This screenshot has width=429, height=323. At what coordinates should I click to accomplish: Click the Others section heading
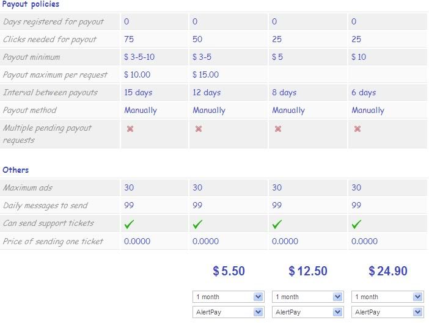[15, 170]
